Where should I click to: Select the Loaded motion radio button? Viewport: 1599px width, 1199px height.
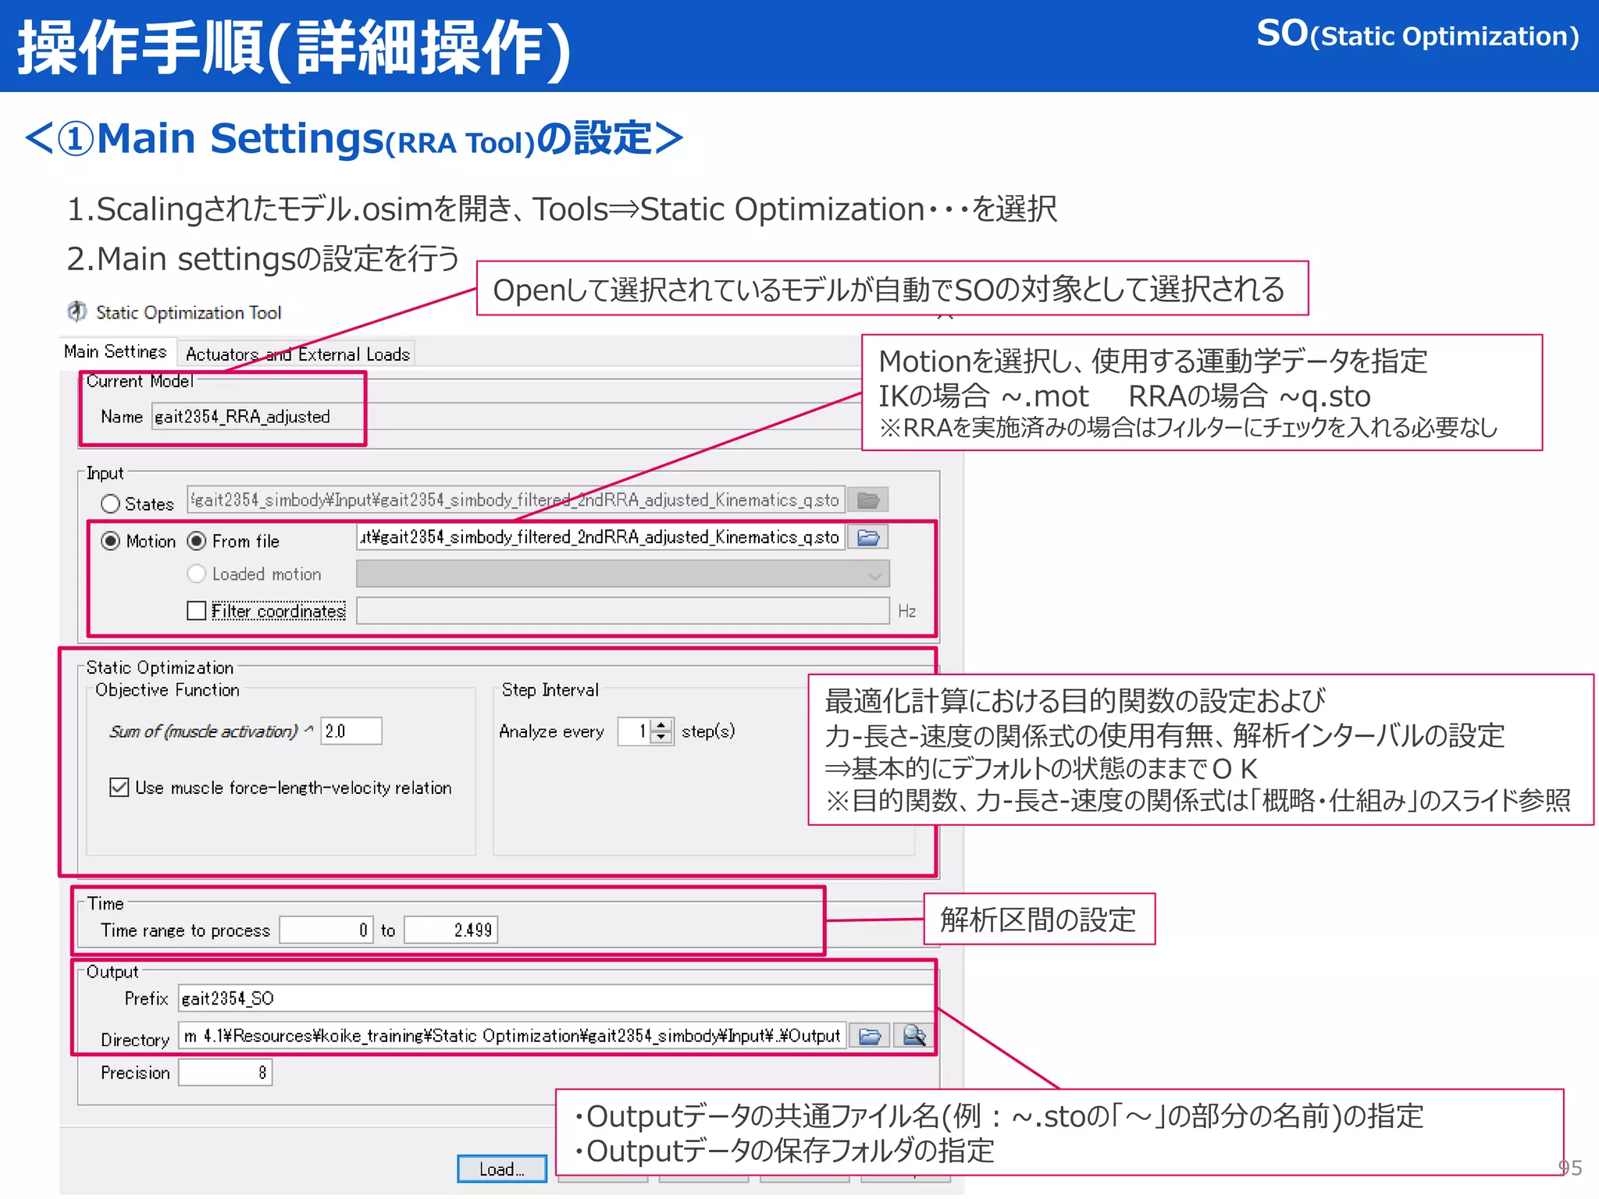pos(197,574)
